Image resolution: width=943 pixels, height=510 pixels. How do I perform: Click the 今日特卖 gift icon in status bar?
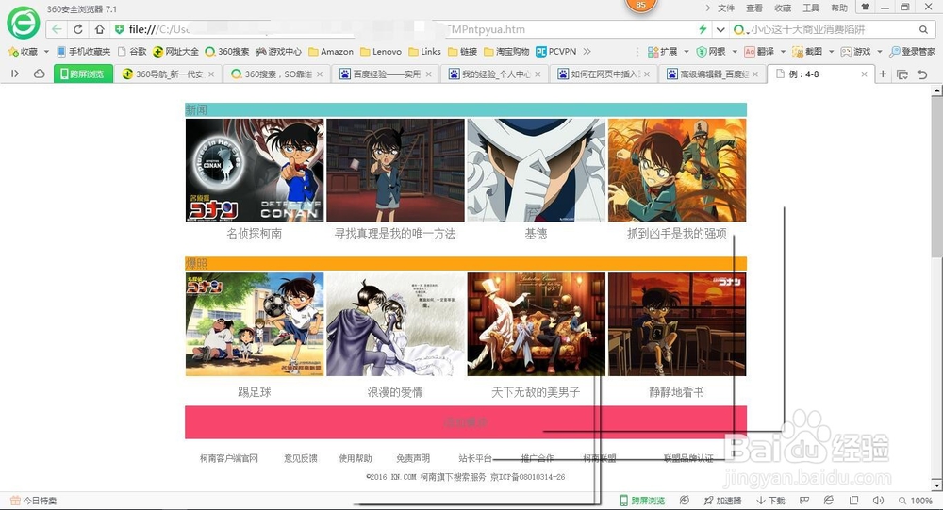coord(16,501)
